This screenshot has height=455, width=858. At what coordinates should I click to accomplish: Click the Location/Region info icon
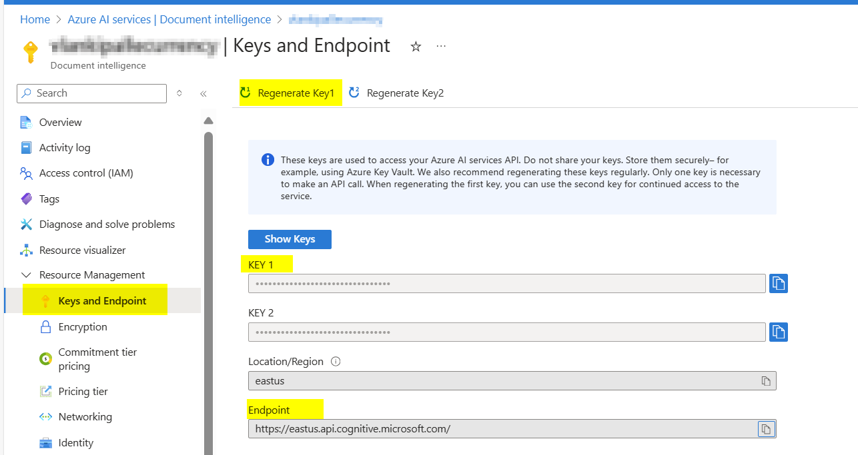(x=336, y=362)
